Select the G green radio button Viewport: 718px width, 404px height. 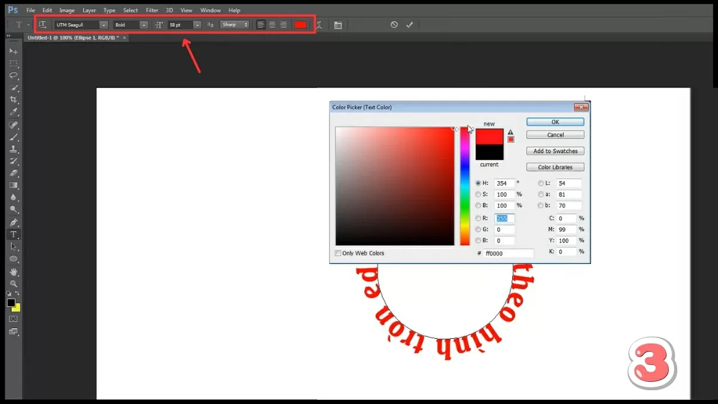(x=478, y=229)
